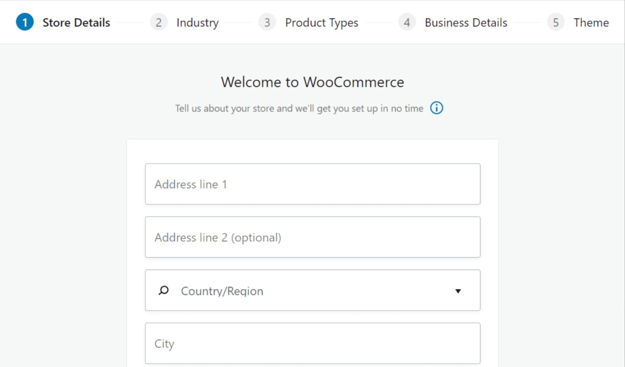
Task: Click the step 4 circle indicator
Action: (x=407, y=22)
